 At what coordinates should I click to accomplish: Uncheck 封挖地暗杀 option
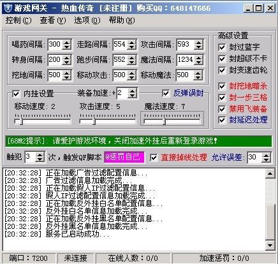point(222,86)
